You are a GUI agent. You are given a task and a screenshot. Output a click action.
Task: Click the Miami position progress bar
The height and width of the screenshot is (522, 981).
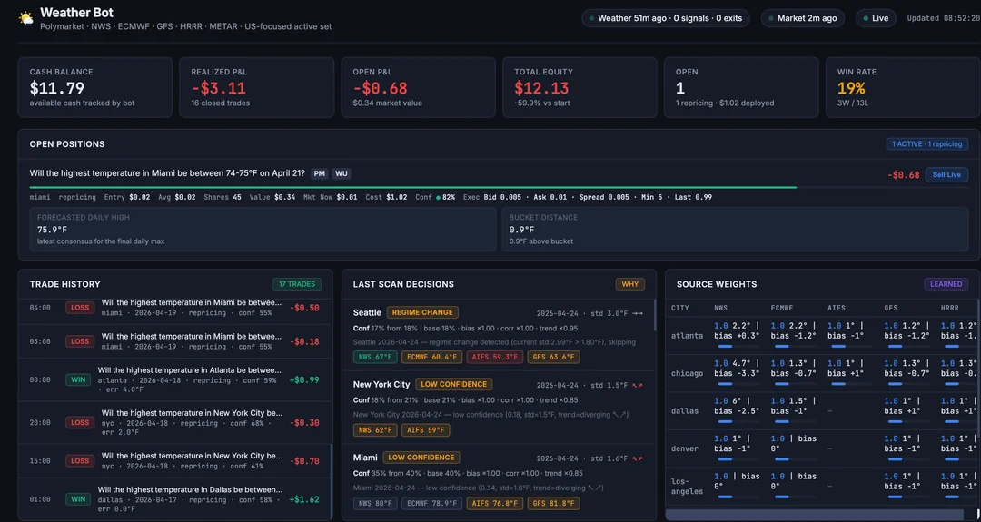(499, 187)
